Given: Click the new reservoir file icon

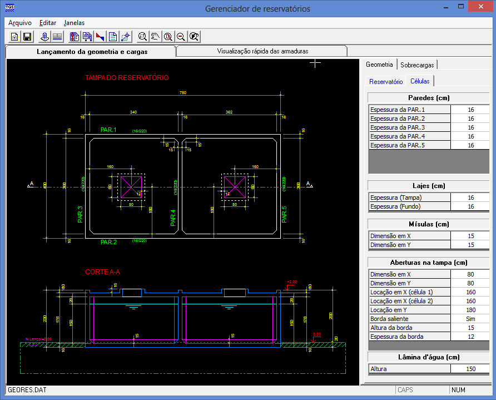Looking at the screenshot, I should (14, 37).
